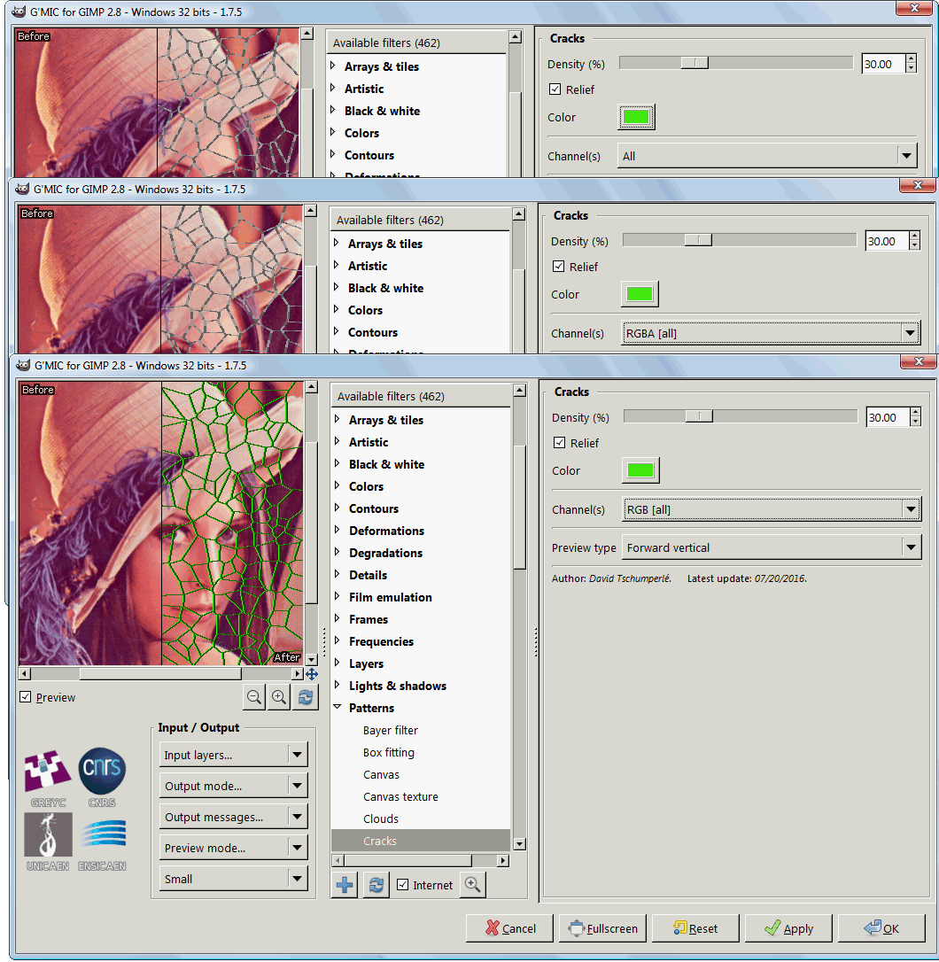Click the UNICAEN logo

[48, 842]
